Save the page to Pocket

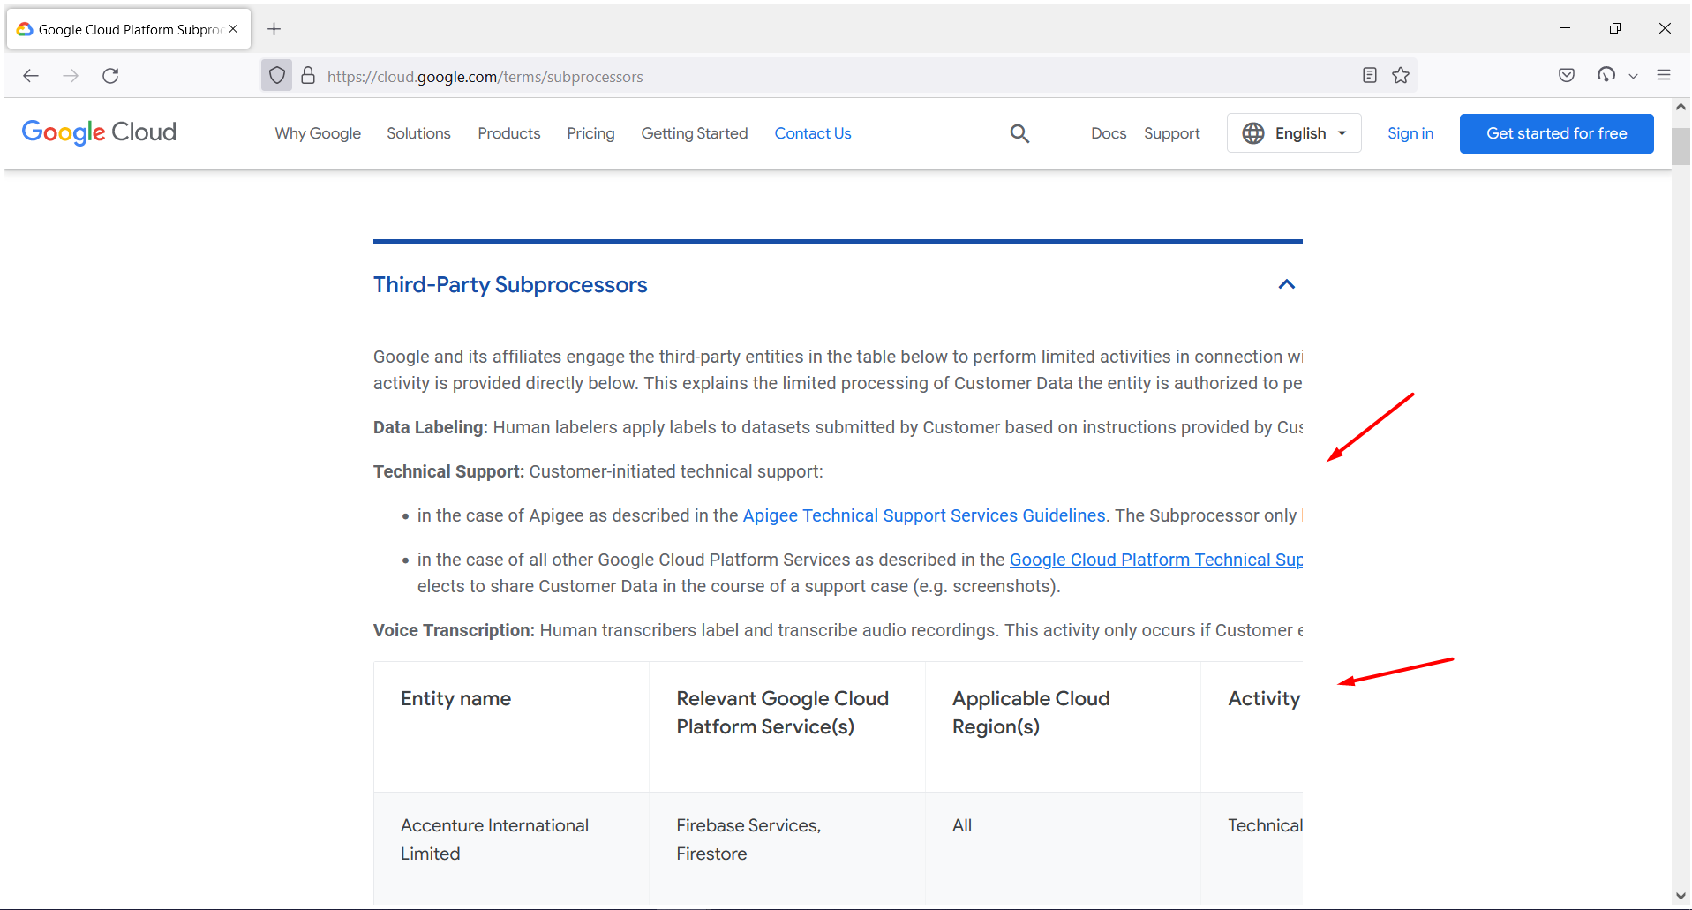coord(1567,76)
